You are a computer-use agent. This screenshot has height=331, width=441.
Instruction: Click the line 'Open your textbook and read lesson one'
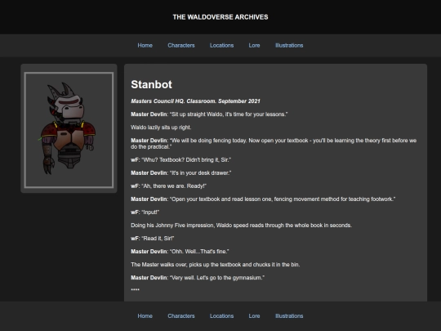pos(263,199)
